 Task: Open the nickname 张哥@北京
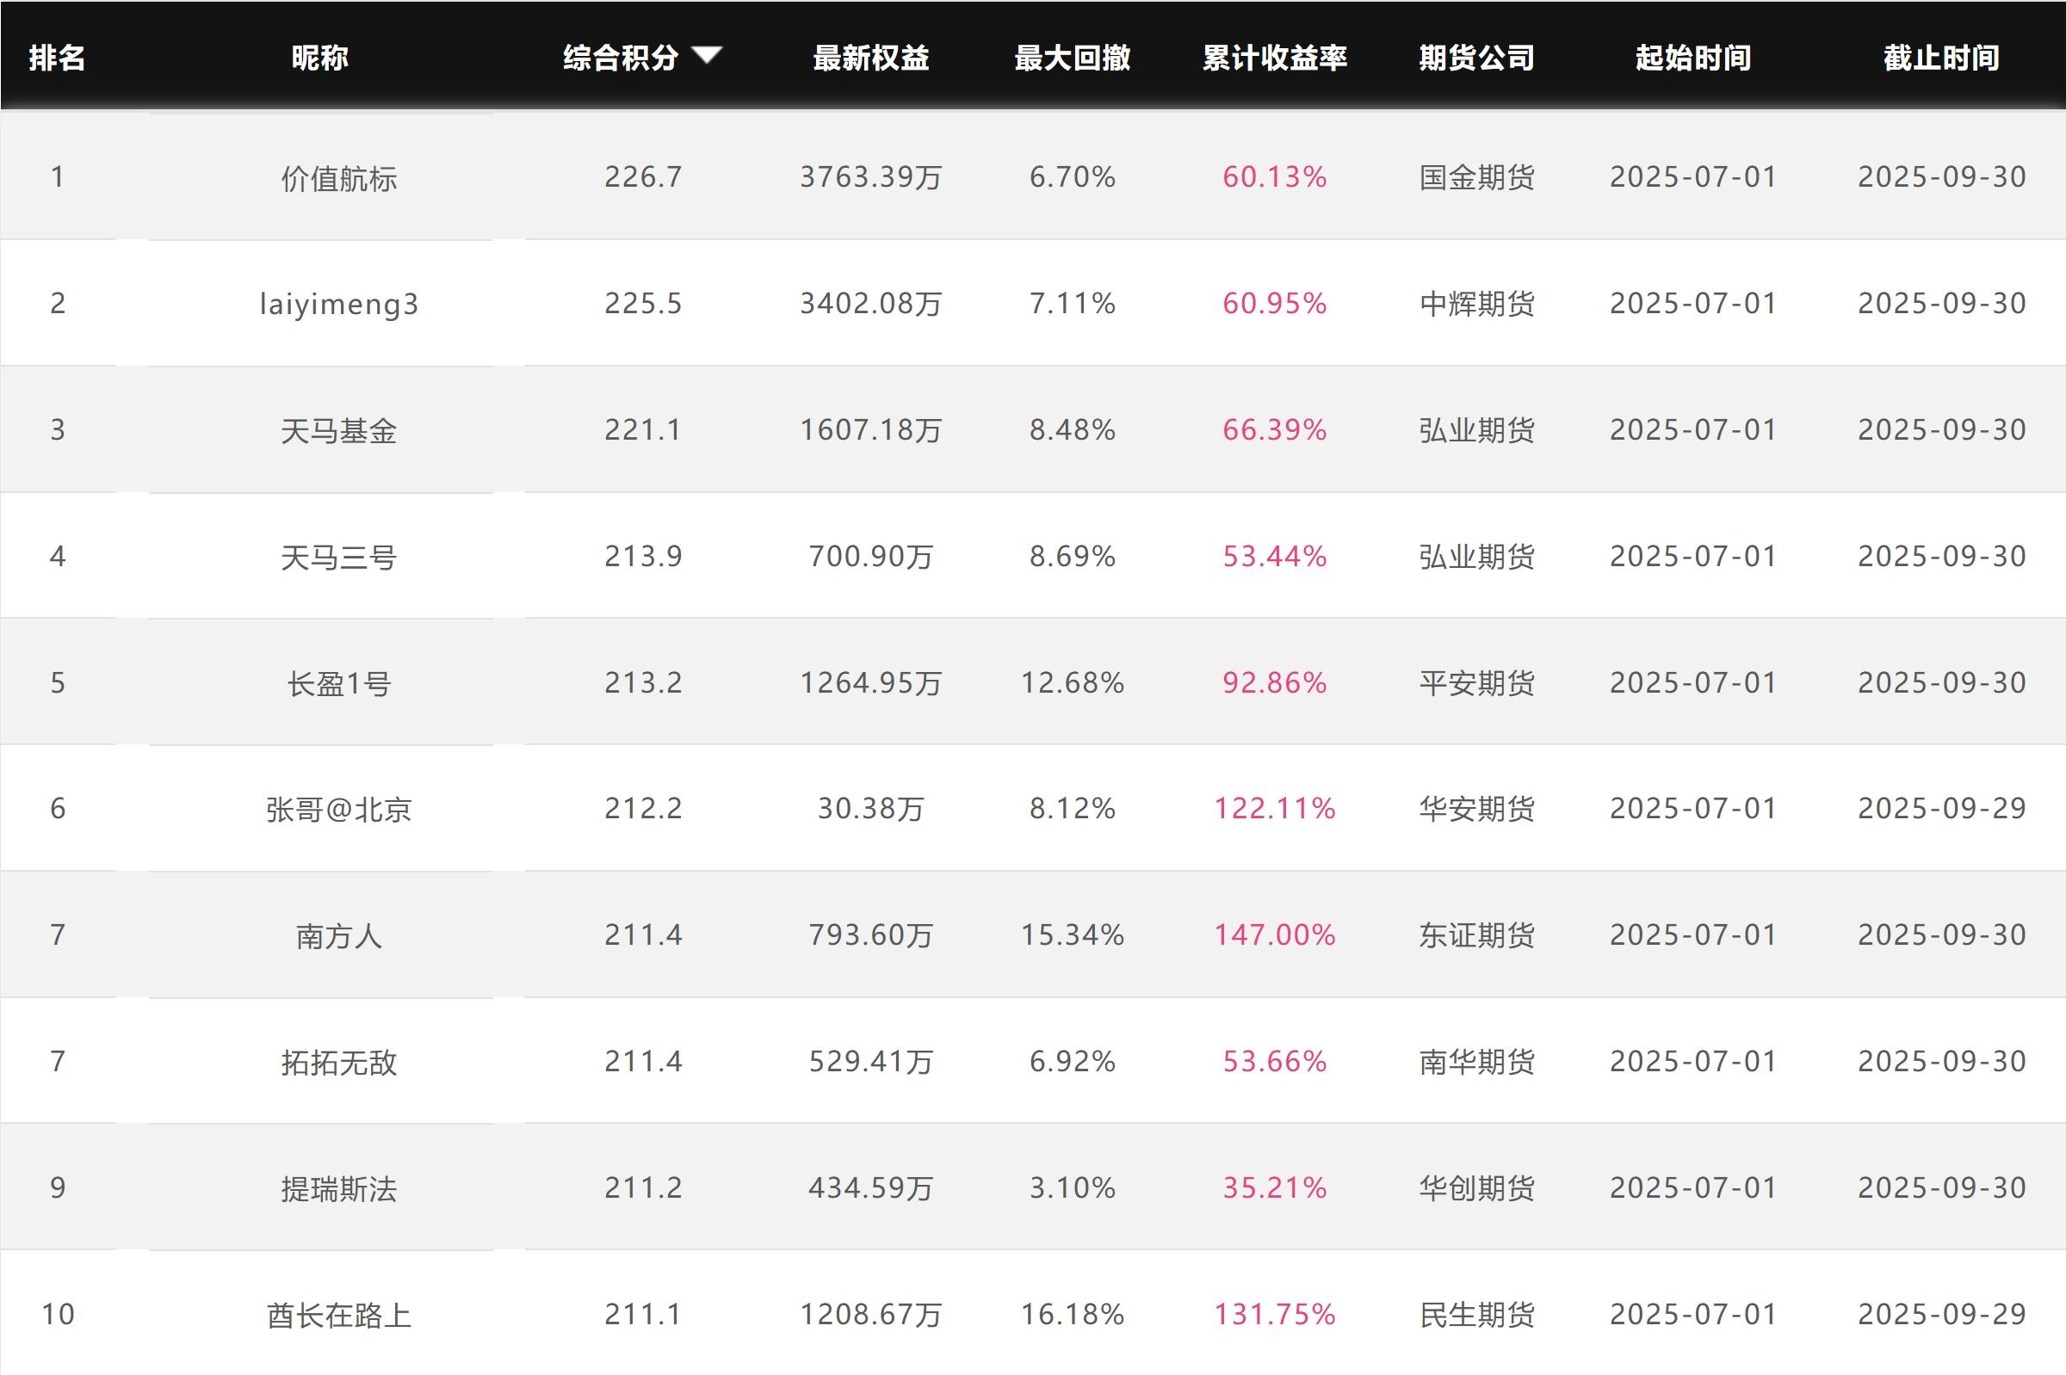pyautogui.click(x=338, y=809)
